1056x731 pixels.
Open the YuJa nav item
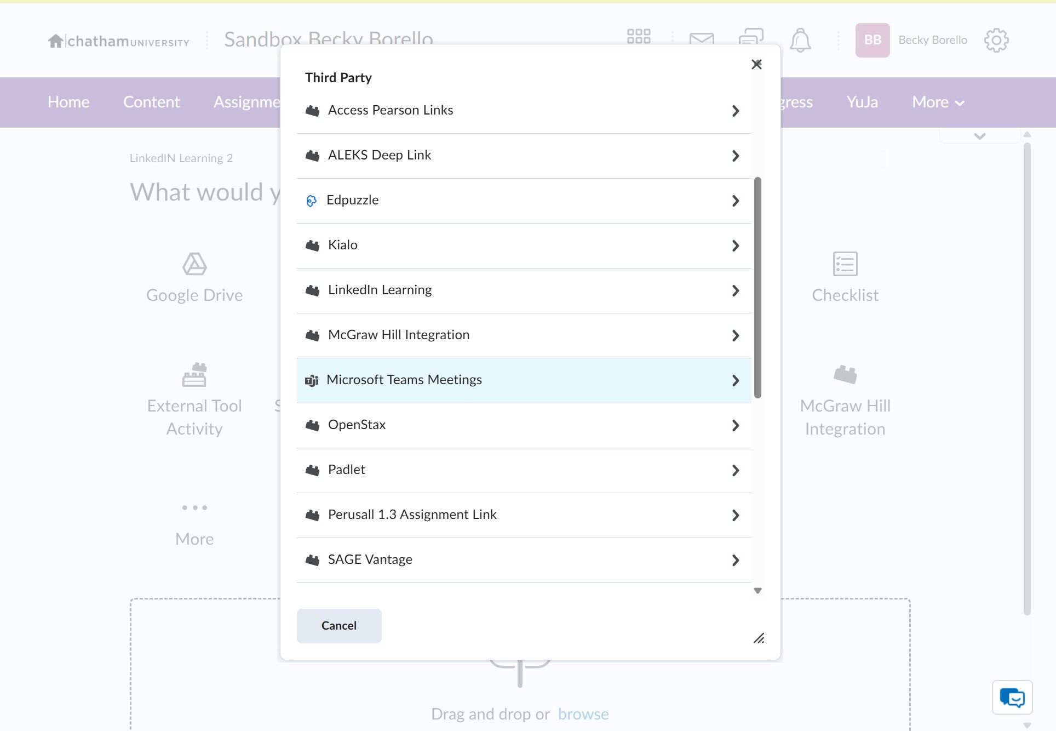point(862,102)
